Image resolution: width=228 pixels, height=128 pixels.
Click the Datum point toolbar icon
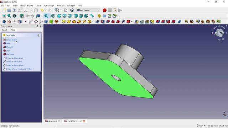tap(26, 22)
